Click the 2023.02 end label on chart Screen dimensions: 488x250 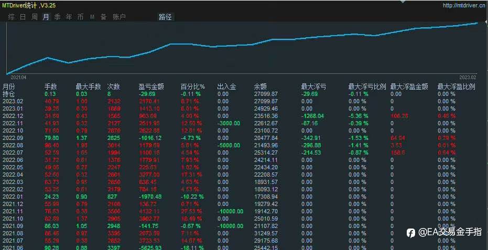pos(468,77)
